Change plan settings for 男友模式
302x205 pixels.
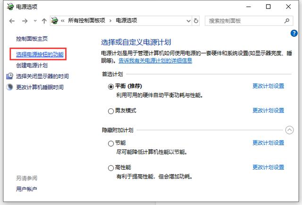coord(268,110)
